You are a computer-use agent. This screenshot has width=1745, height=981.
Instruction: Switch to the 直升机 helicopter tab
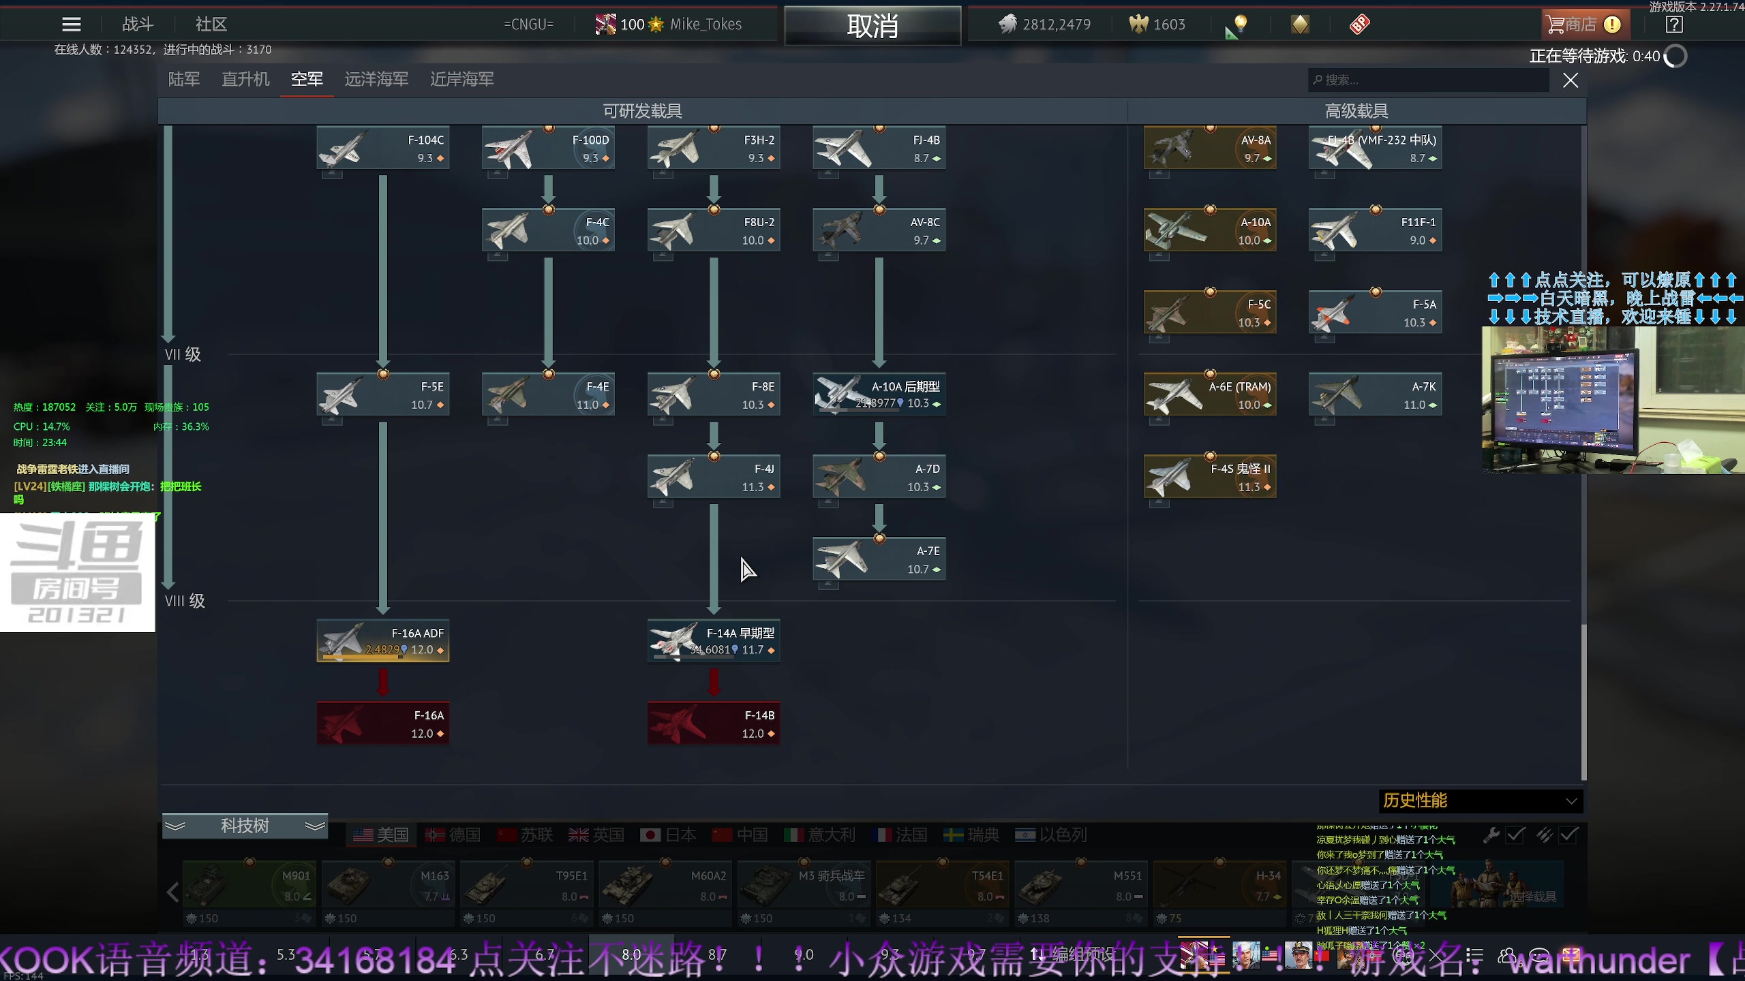coord(245,80)
